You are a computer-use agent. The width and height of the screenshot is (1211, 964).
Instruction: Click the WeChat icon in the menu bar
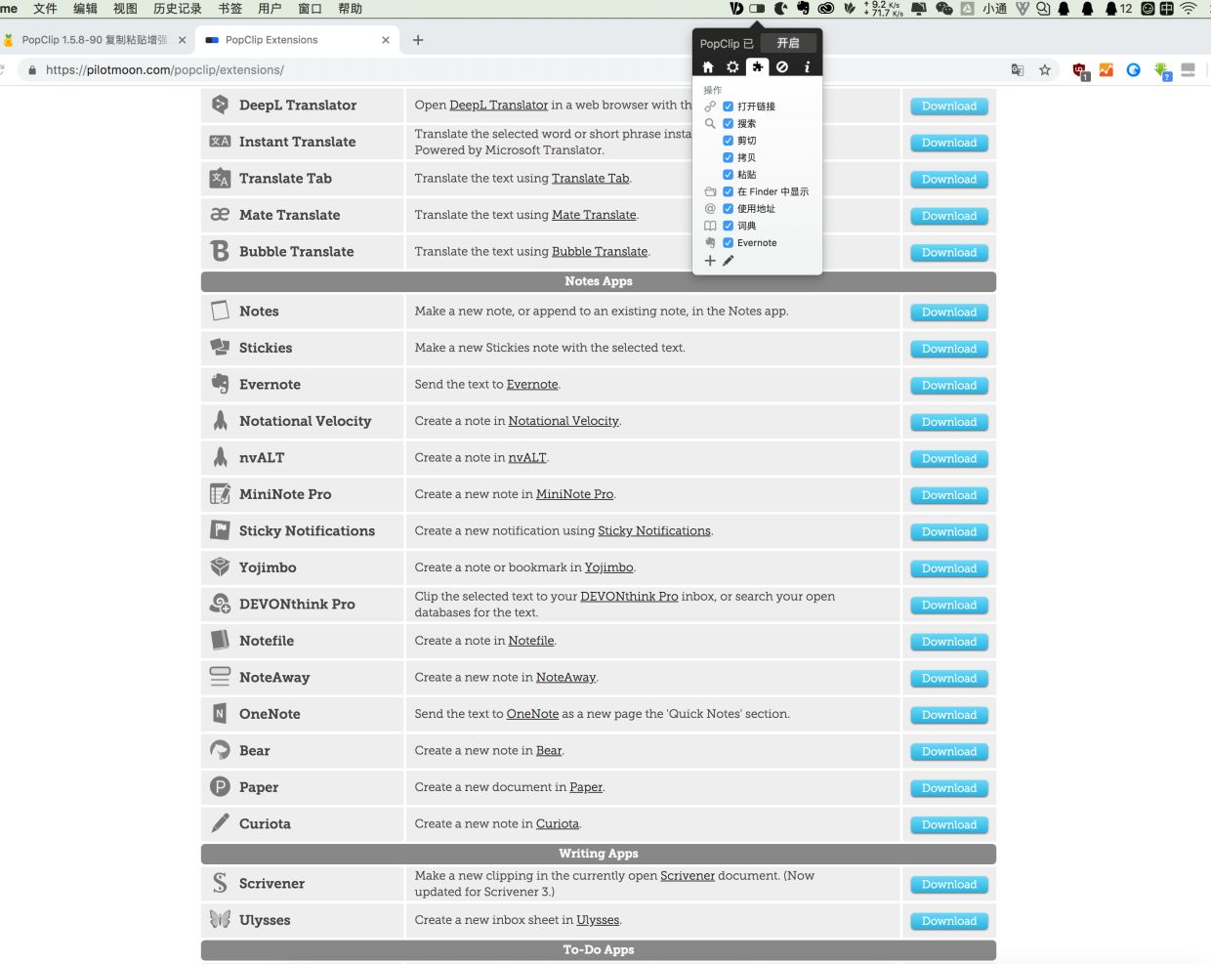pos(943,9)
